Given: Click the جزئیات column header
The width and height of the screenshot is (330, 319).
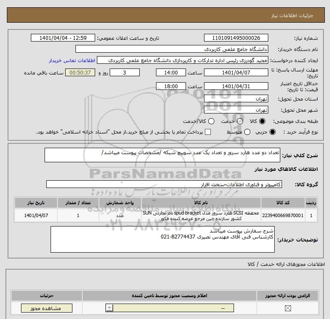Looking at the screenshot, I should coord(47,295).
